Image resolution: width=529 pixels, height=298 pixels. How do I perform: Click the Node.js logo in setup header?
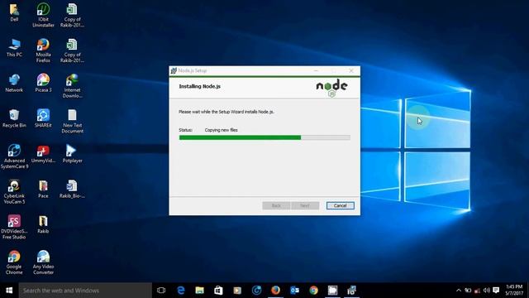(x=331, y=88)
